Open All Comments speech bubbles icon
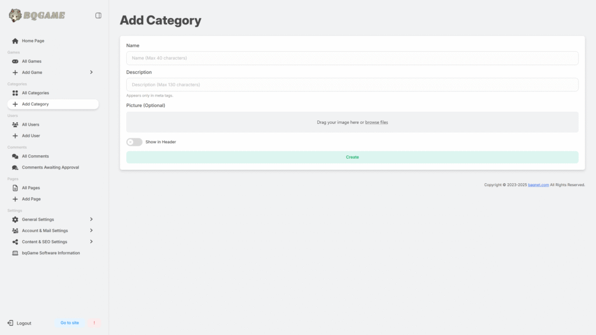The width and height of the screenshot is (596, 335). pos(15,156)
